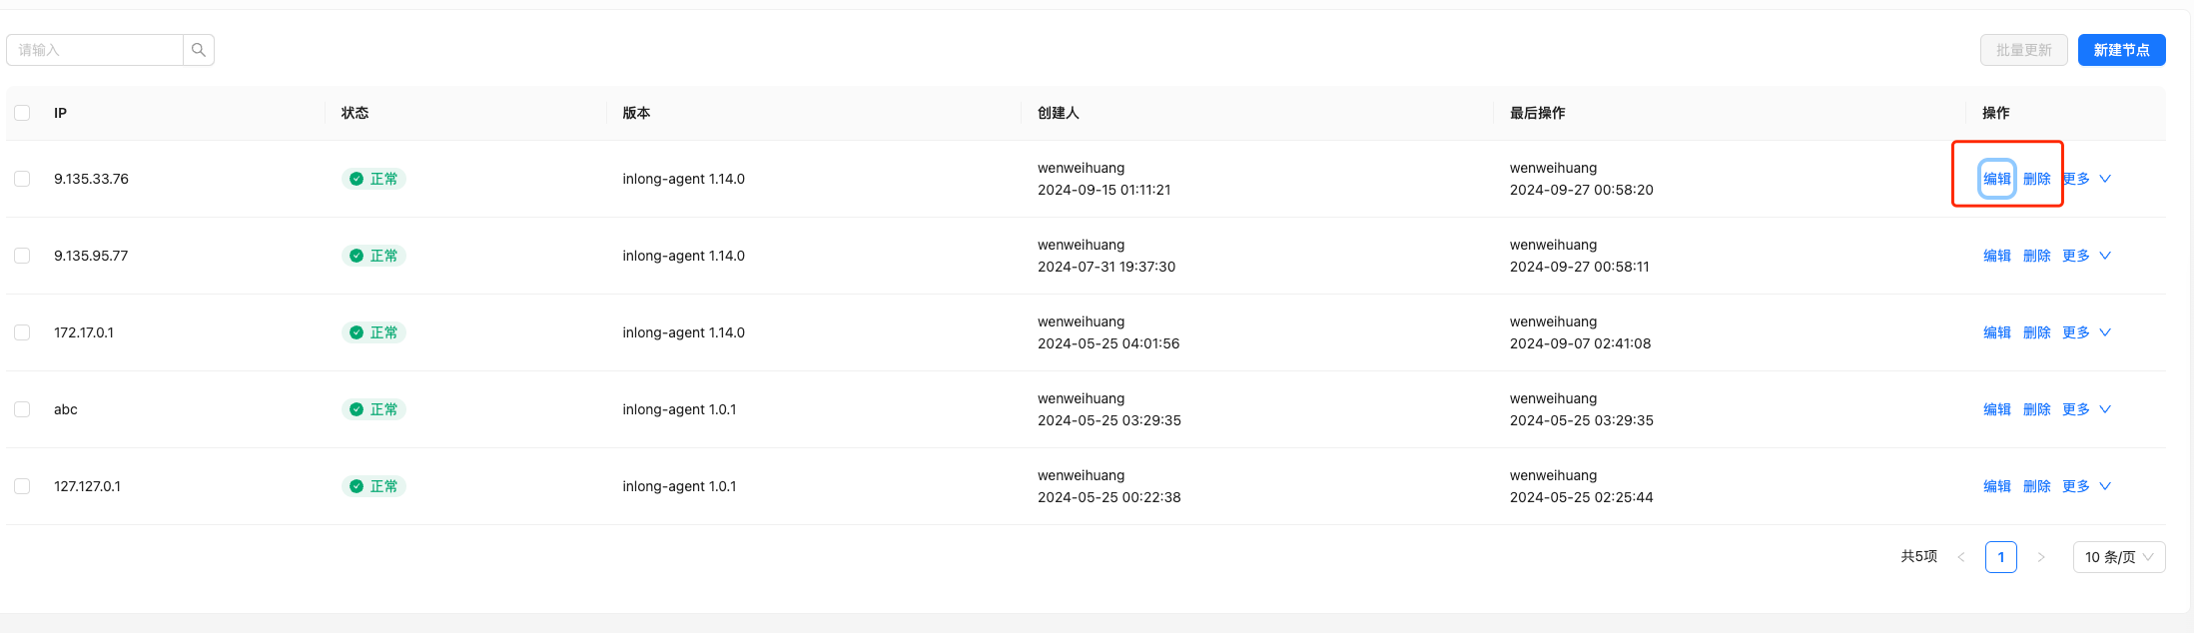
Task: Open the 10 条/页 page size selector
Action: (x=2119, y=557)
